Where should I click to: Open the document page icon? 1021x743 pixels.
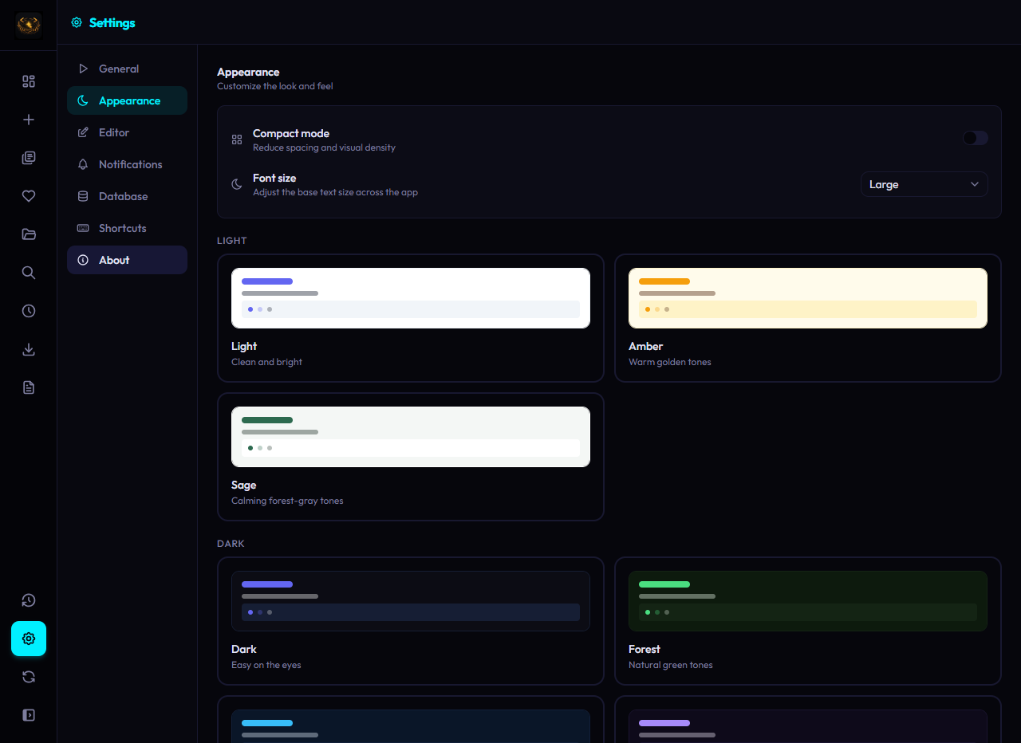point(29,387)
